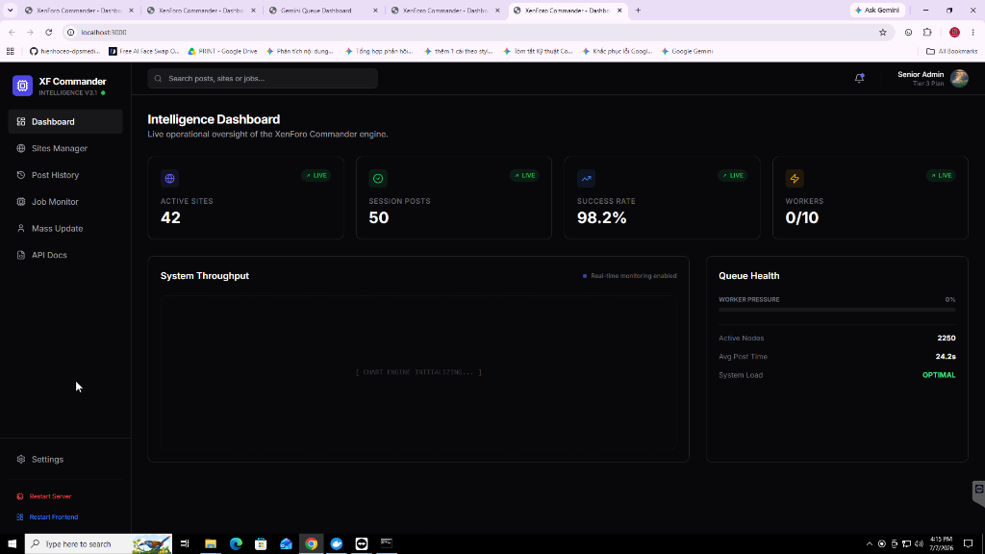Open the Dashboard sidebar item
Screen dimensions: 985x554
click(65, 122)
